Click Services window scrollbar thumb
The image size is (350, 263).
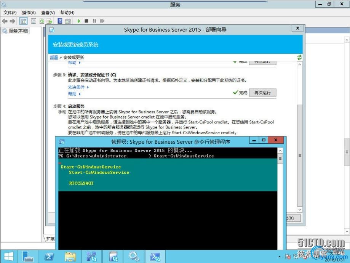click(347, 152)
